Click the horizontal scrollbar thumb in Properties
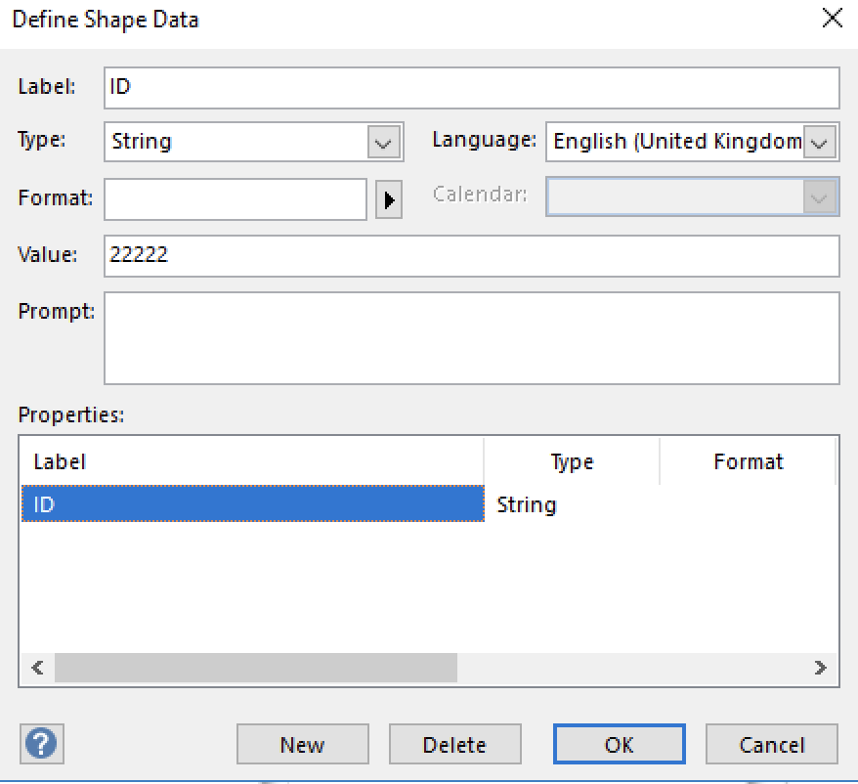858x784 pixels. 255,668
